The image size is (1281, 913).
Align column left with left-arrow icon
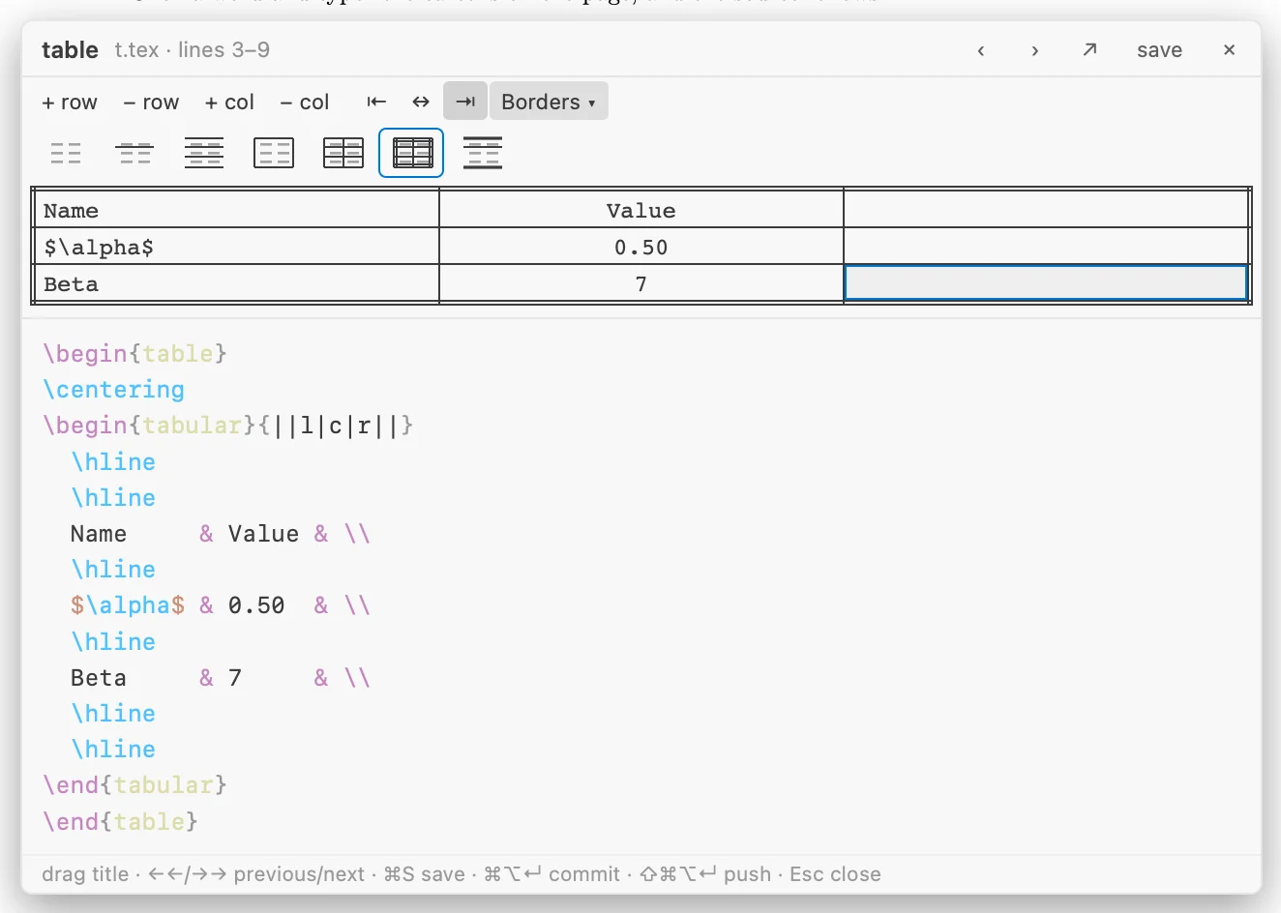[x=376, y=102]
